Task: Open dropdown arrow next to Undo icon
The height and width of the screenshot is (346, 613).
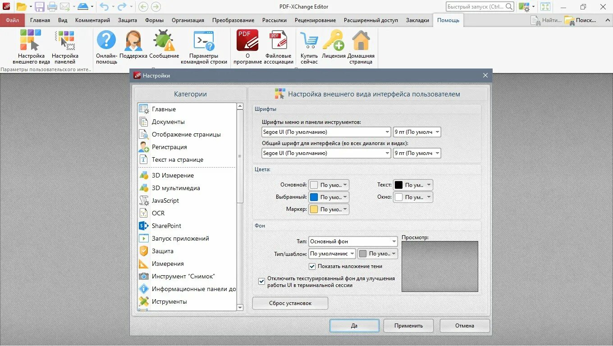Action: 113,7
